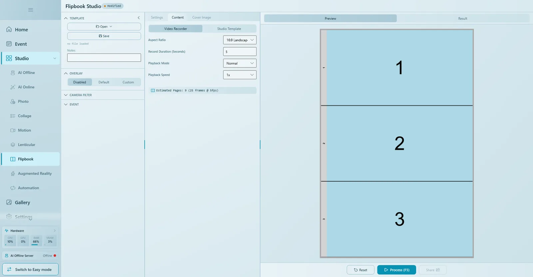Image resolution: width=533 pixels, height=277 pixels.
Task: Open the Gallery
Action: click(x=30, y=203)
